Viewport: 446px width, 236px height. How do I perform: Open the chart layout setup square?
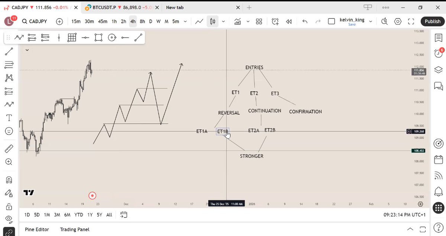(332, 22)
